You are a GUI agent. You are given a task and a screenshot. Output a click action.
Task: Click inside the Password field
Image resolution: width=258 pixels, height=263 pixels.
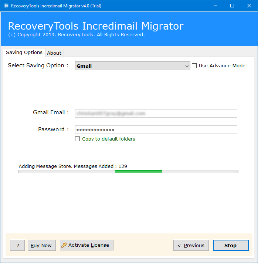(156, 130)
